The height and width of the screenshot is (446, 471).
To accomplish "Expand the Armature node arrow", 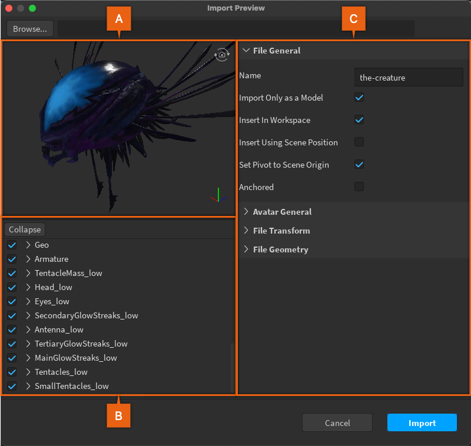I will point(28,259).
